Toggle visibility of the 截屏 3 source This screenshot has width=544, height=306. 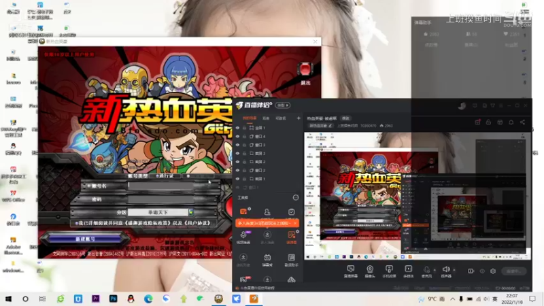pyautogui.click(x=237, y=154)
